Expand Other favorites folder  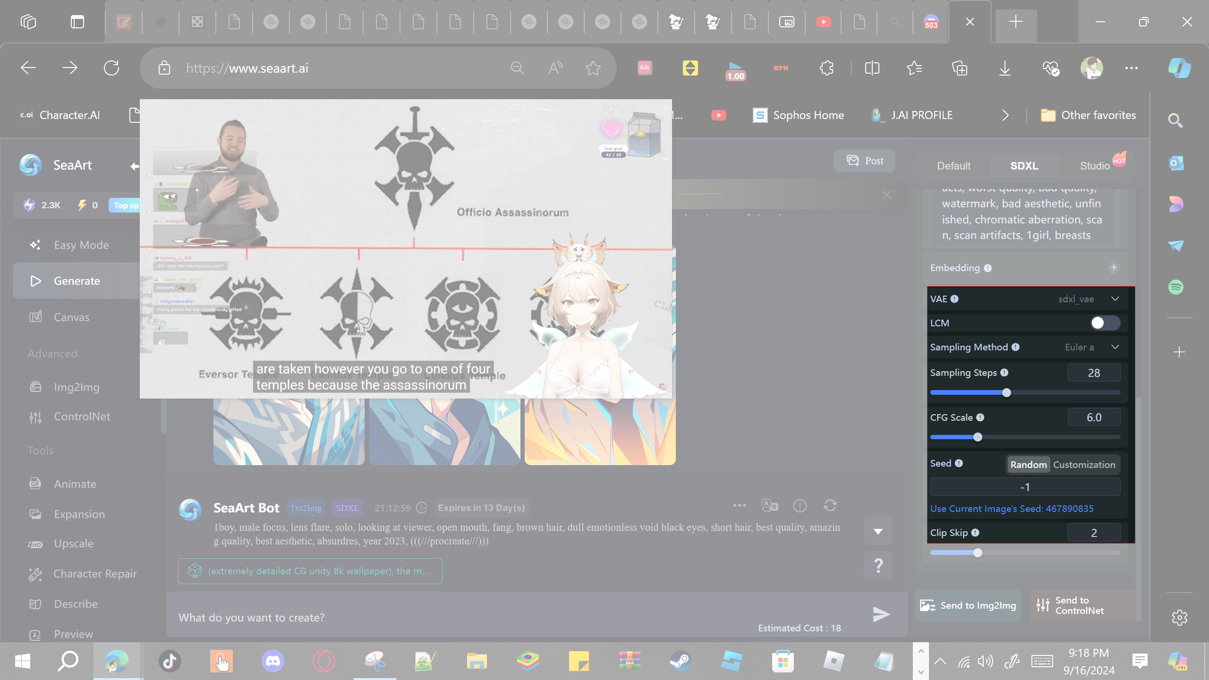point(1088,115)
